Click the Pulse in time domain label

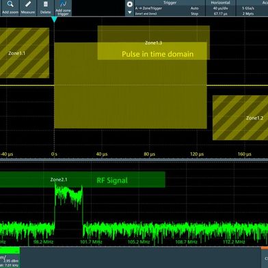157,54
